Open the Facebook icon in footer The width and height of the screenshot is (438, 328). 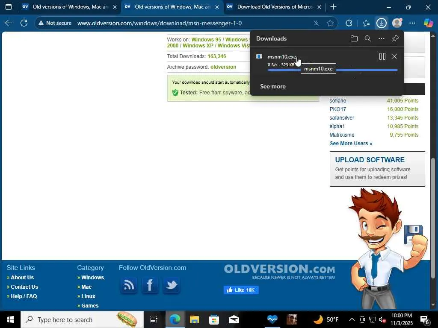[x=150, y=285]
